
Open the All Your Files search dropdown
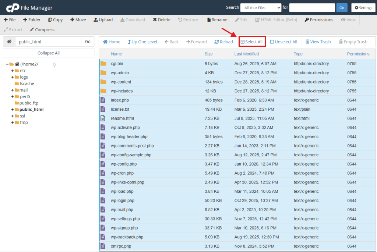[x=261, y=8]
